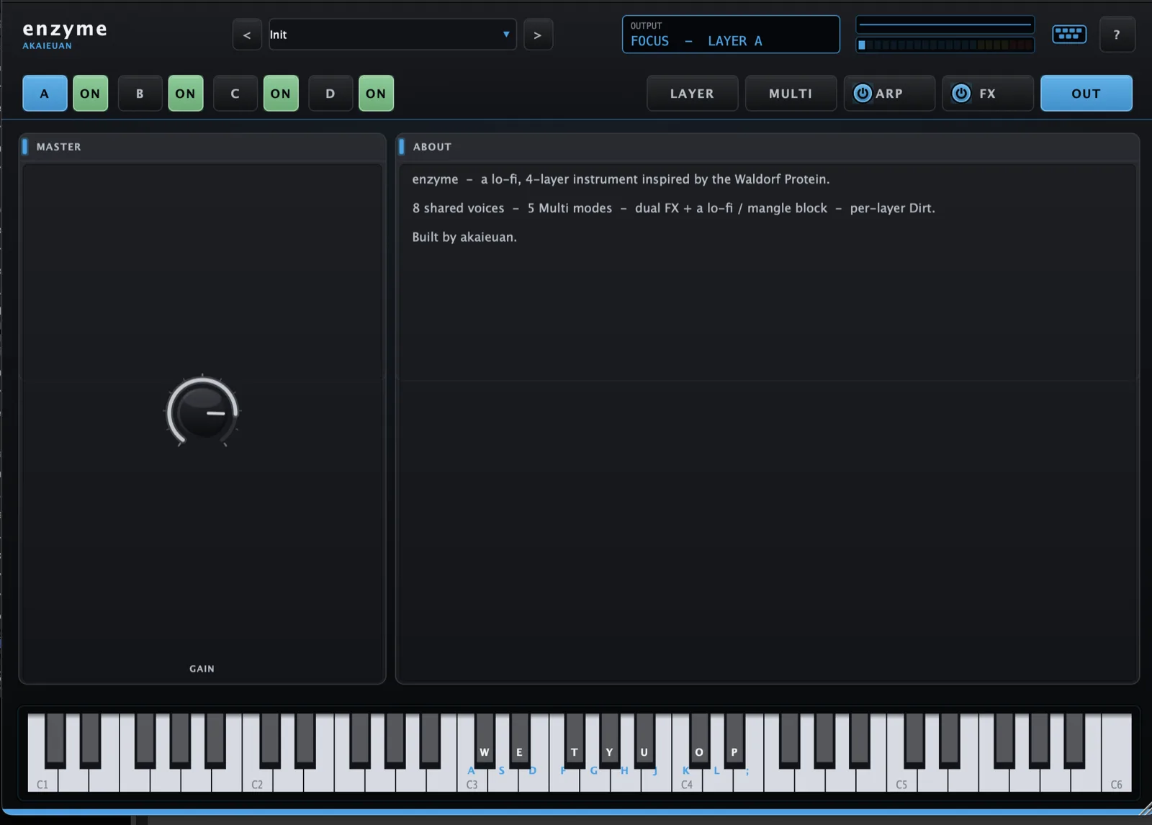Click the enzyme logo
The image size is (1152, 825).
coord(65,29)
